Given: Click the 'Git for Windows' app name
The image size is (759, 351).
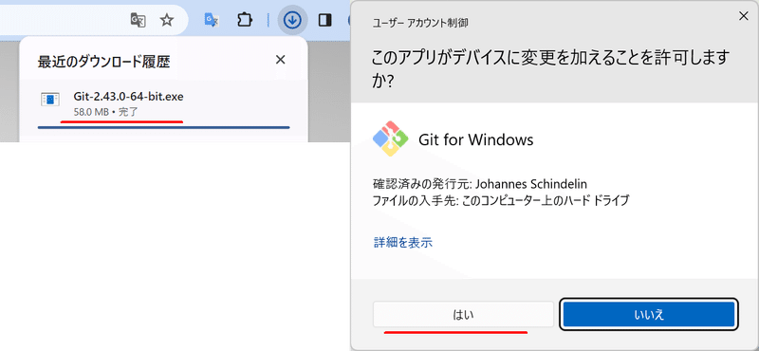Looking at the screenshot, I should coord(476,140).
